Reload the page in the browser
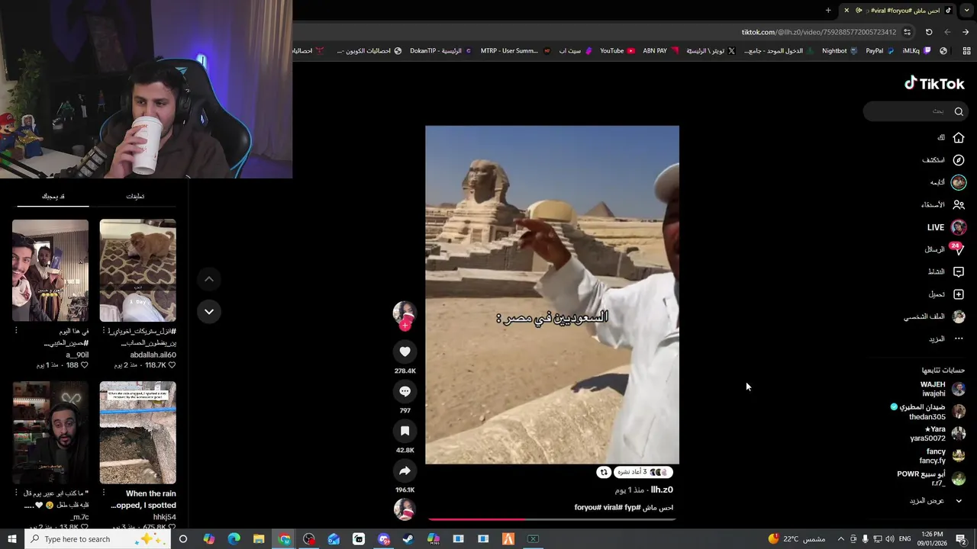977x549 pixels. tap(929, 32)
